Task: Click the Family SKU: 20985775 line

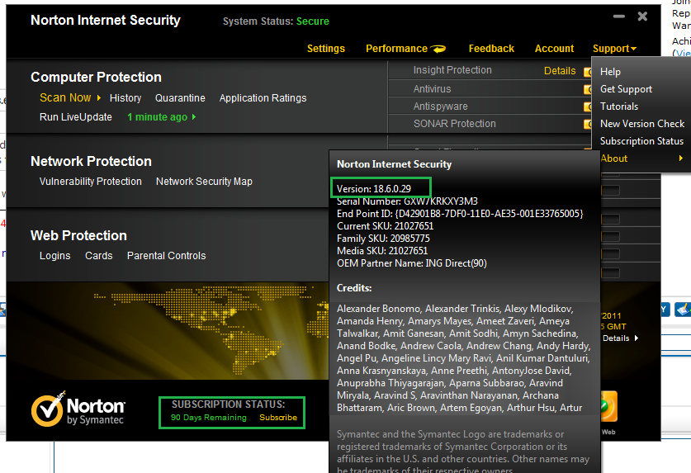Action: pos(383,239)
